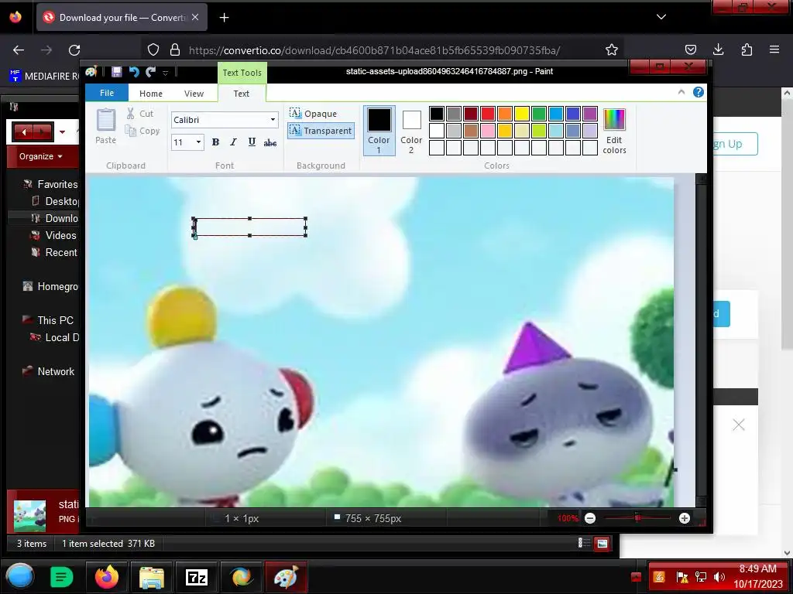Viewport: 793px width, 594px height.
Task: Open the Organize dropdown in Explorer
Action: [x=41, y=156]
